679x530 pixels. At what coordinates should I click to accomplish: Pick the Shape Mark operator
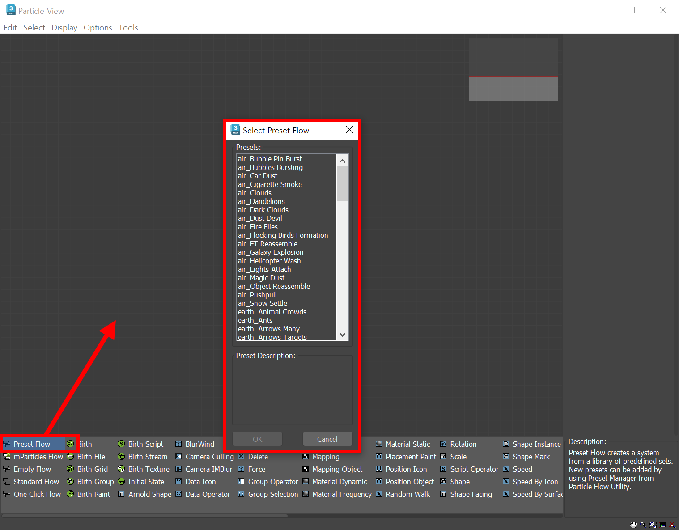coord(526,457)
